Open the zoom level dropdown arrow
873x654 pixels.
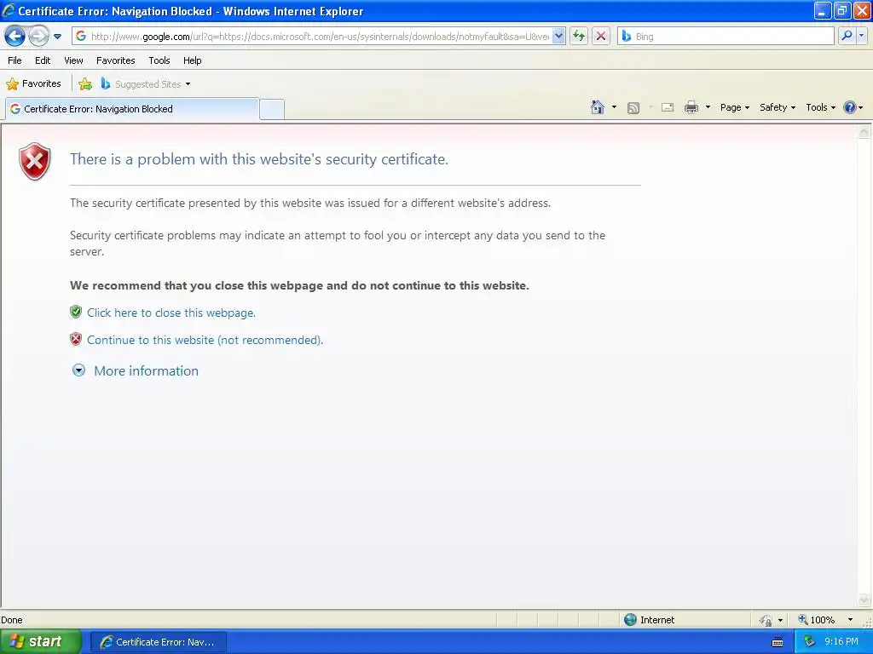[x=850, y=620]
